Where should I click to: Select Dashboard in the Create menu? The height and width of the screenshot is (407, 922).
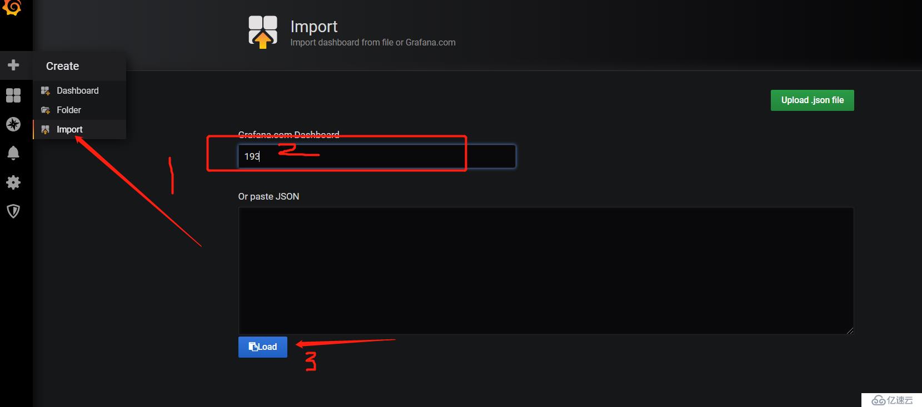(79, 90)
